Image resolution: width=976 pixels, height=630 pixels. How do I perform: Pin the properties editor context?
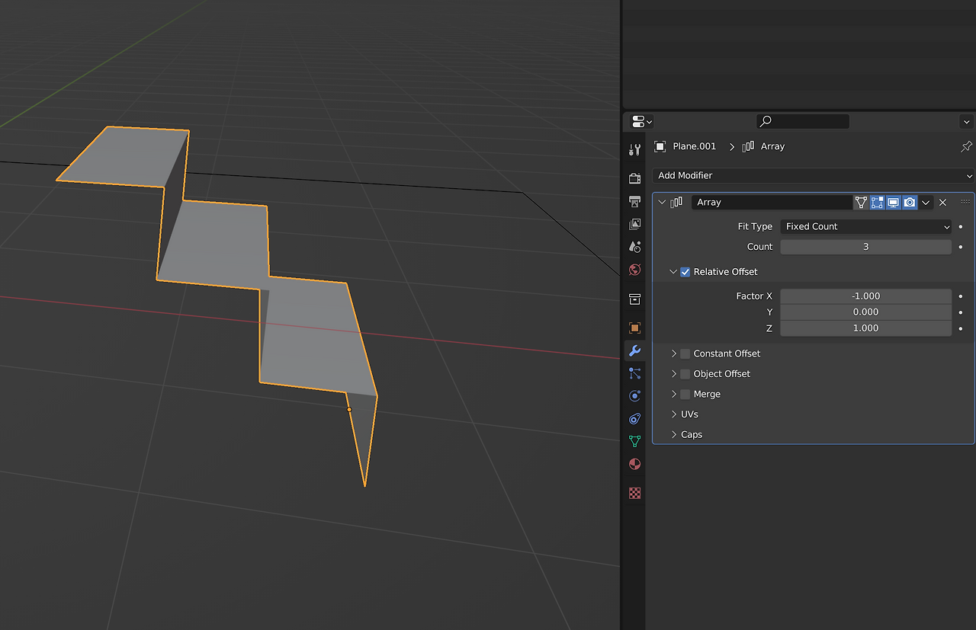pyautogui.click(x=966, y=146)
